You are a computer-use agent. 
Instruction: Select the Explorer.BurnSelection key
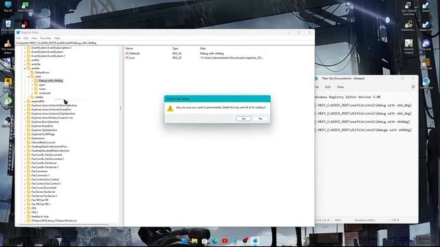click(x=45, y=122)
